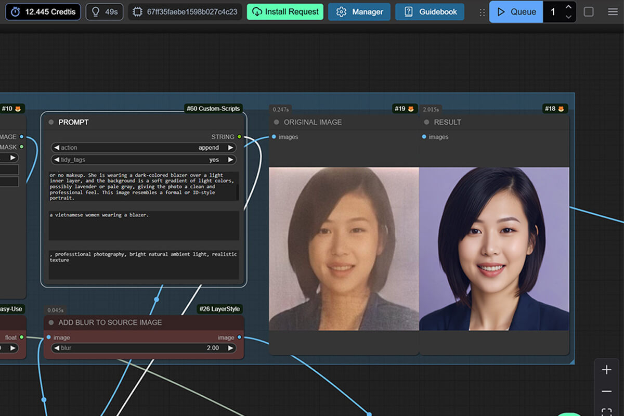Increase the queue count with up arrow
Viewport: 624px width, 416px height.
[568, 7]
